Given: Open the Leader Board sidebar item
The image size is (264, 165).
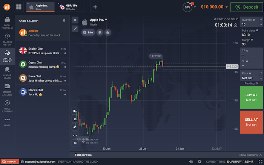Looking at the screenshot, I should pos(7,73).
